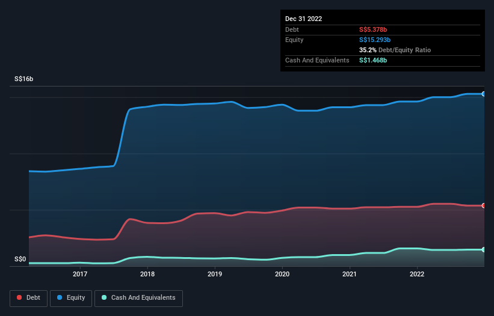This screenshot has width=494, height=316.
Task: Click the S$15.293b equity value
Action: pyautogui.click(x=375, y=40)
